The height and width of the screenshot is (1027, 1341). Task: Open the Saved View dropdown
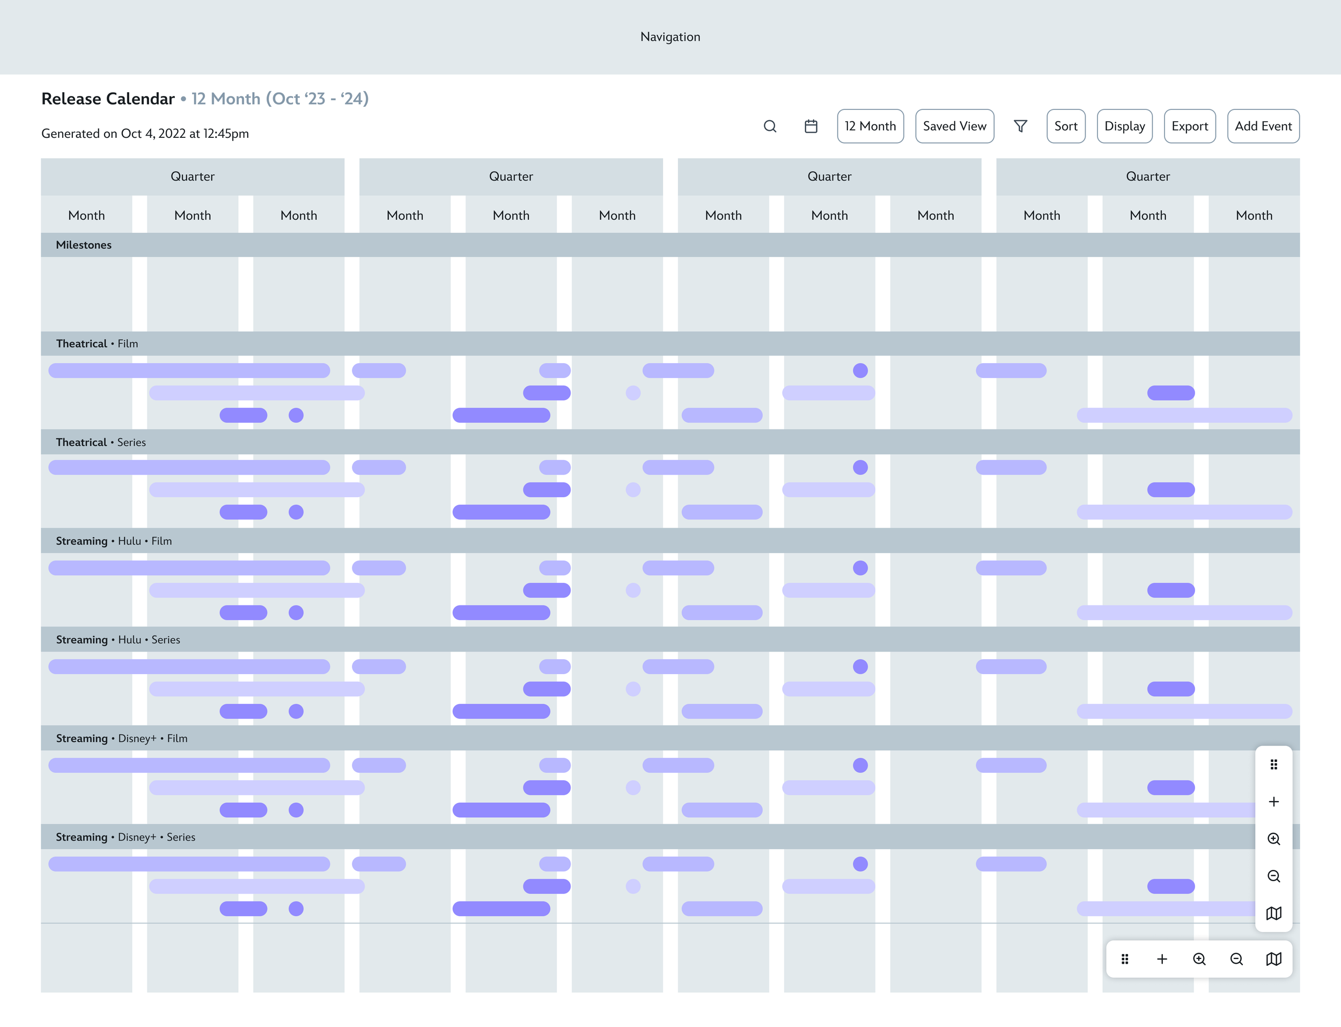coord(955,127)
